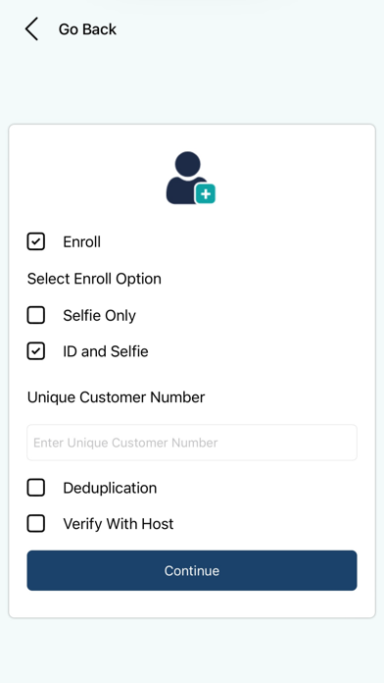Click the teal plus badge on user icon
Image resolution: width=384 pixels, height=683 pixels.
[206, 194]
